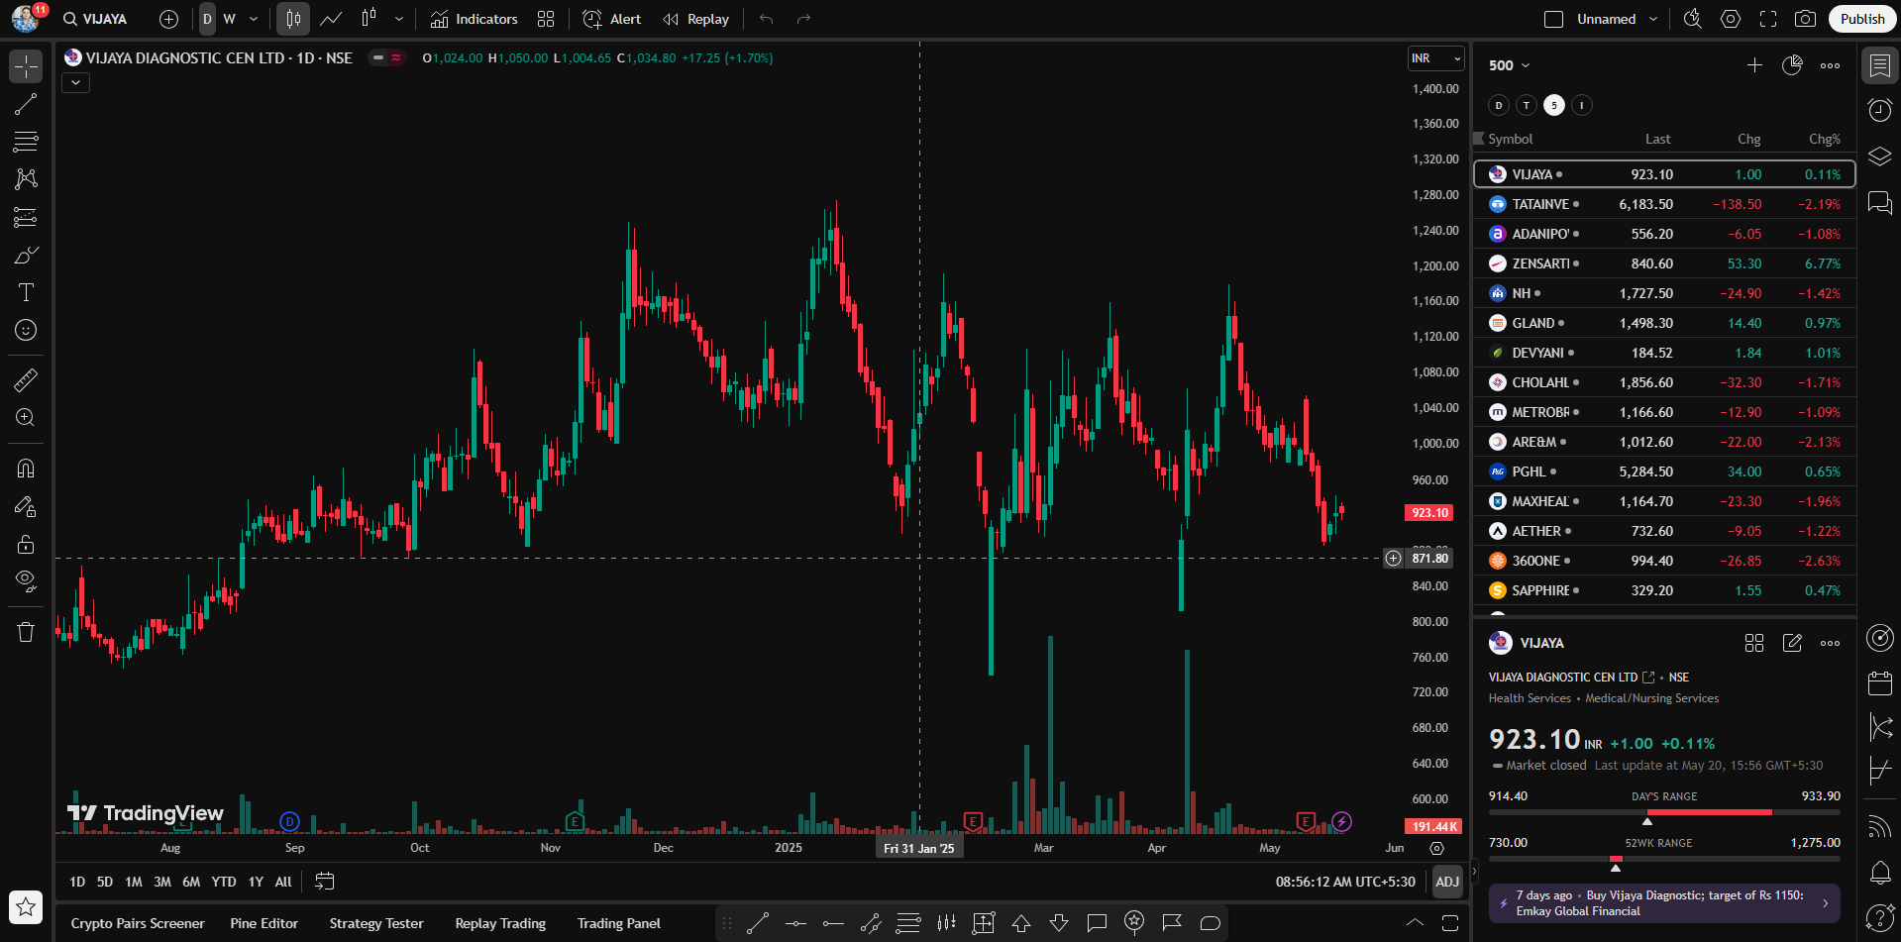Select the brush drawing tool
The width and height of the screenshot is (1901, 942).
[26, 255]
